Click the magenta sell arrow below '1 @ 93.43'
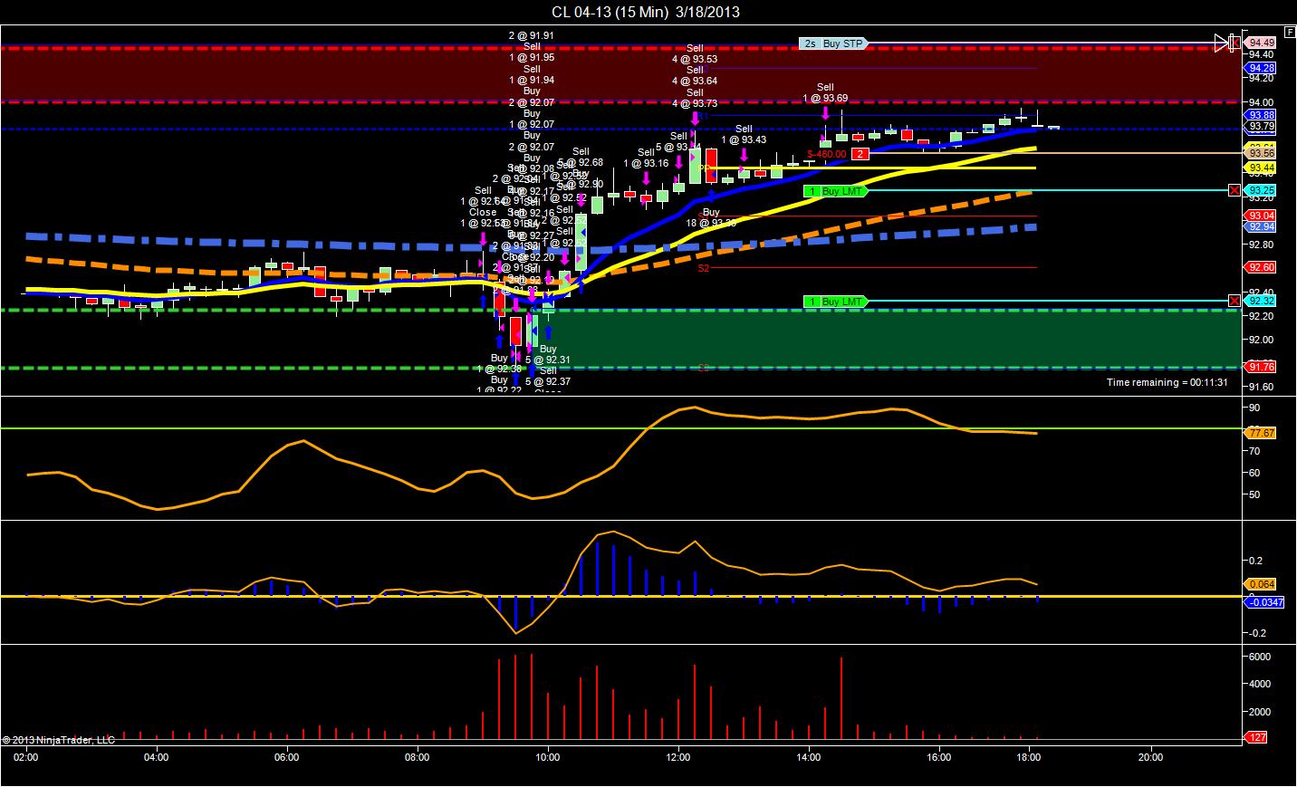1297x787 pixels. point(743,155)
